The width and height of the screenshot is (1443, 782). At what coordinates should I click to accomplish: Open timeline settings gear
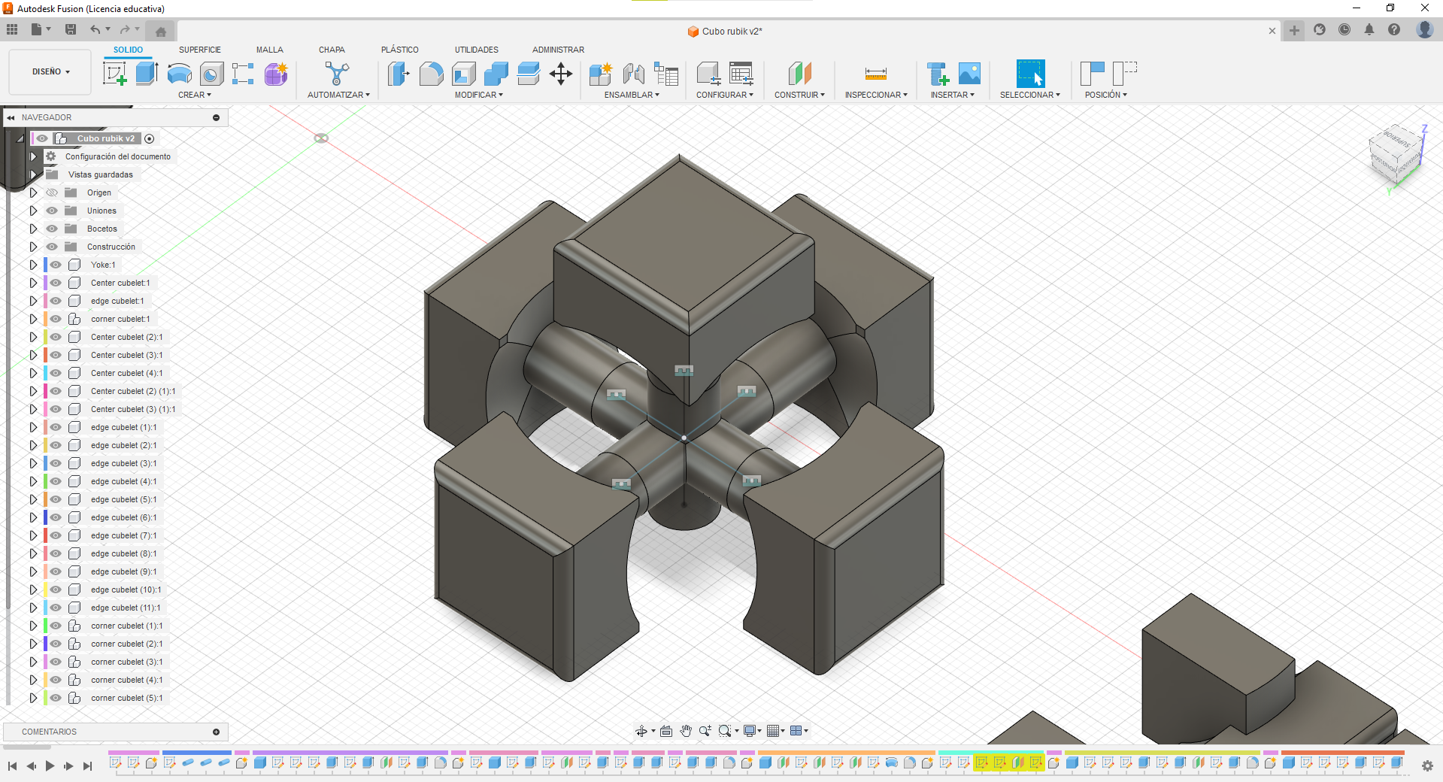click(1427, 765)
